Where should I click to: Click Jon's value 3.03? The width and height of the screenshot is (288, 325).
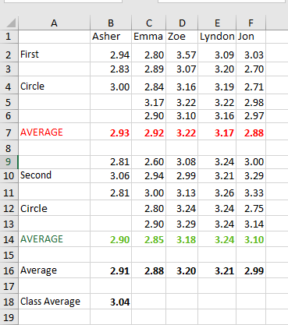[251, 53]
